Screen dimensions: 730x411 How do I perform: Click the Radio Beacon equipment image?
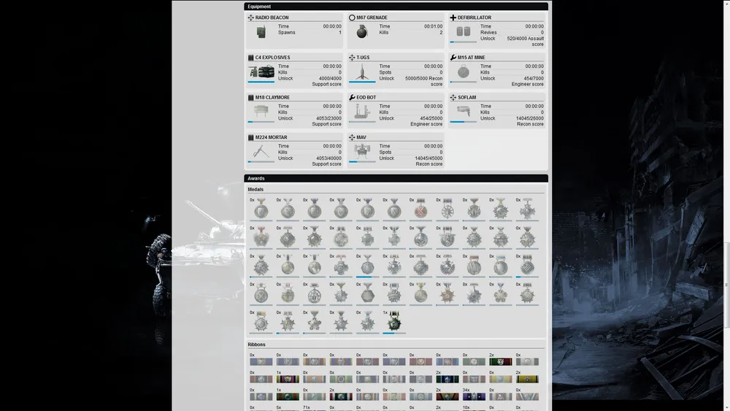pyautogui.click(x=261, y=32)
